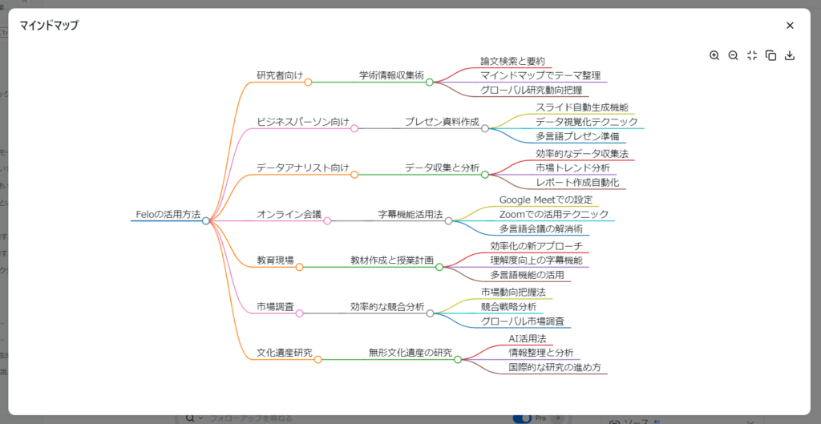This screenshot has height=424, width=821.
Task: Fit the mind map to screen
Action: pos(752,55)
